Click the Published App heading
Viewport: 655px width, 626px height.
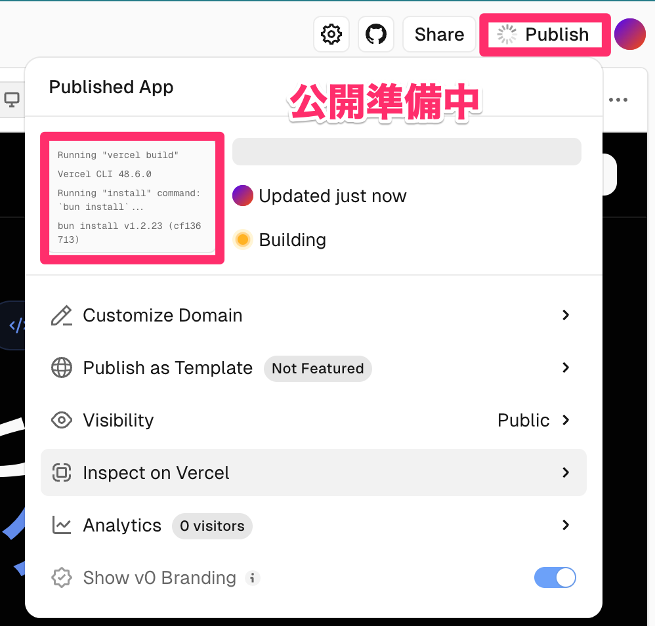click(x=111, y=87)
